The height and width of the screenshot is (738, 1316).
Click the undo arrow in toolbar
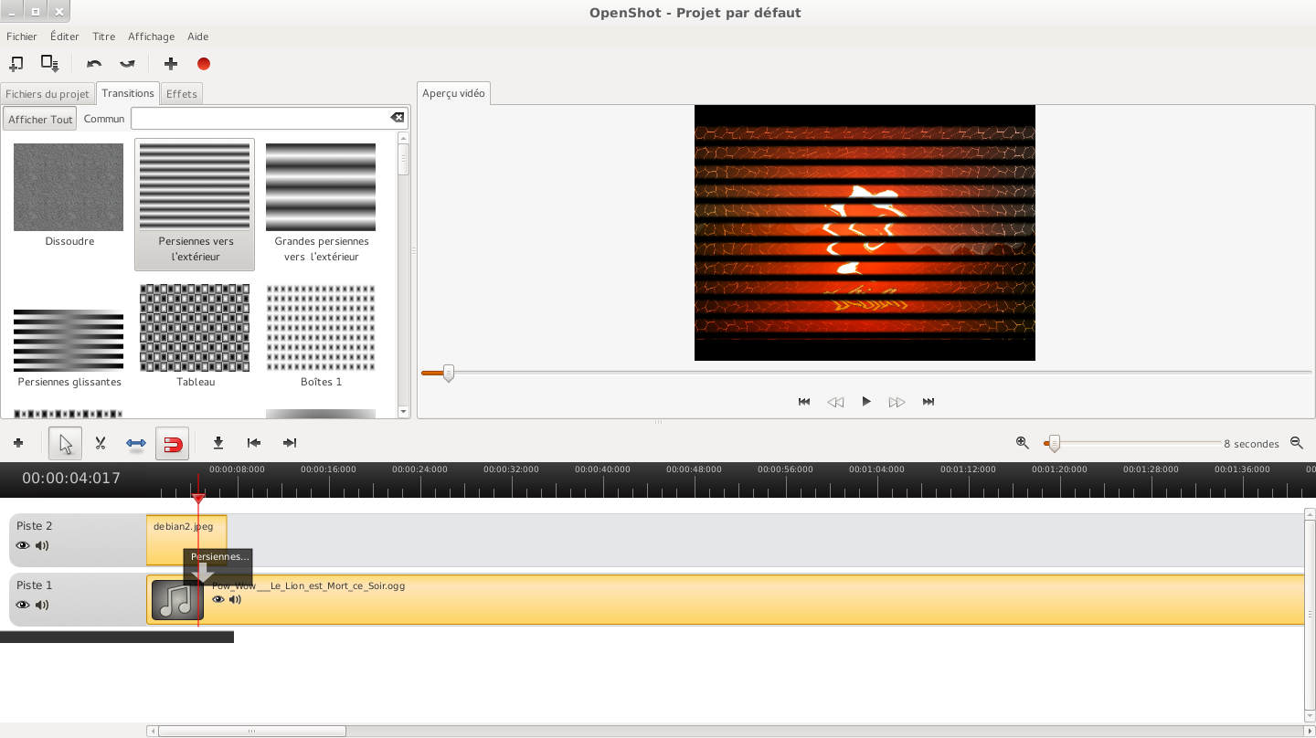(94, 64)
